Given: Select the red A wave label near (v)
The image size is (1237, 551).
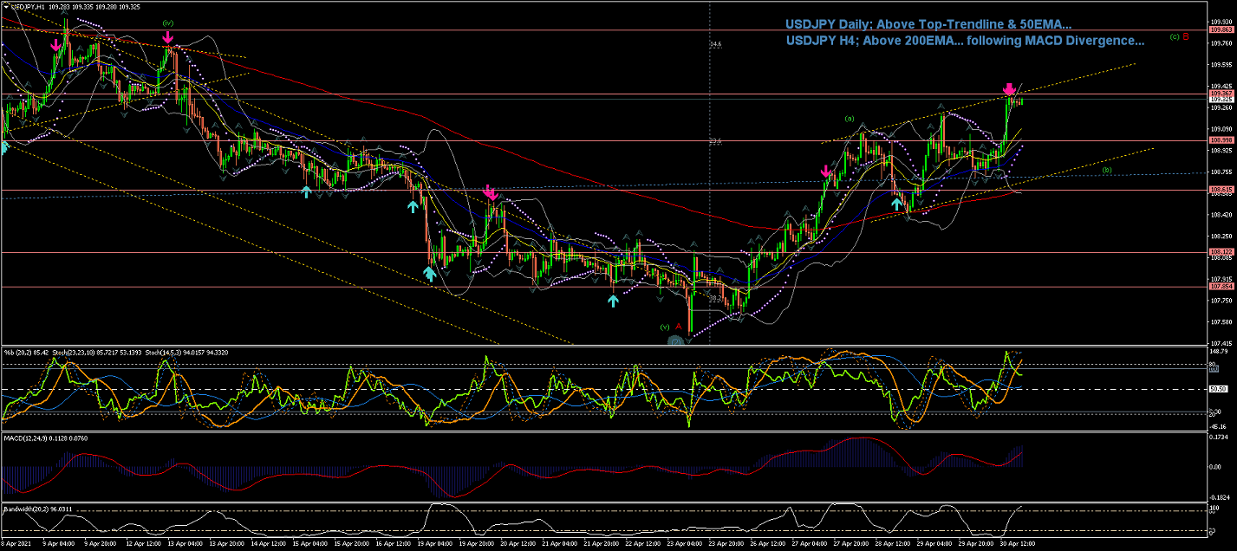Looking at the screenshot, I should (x=677, y=327).
